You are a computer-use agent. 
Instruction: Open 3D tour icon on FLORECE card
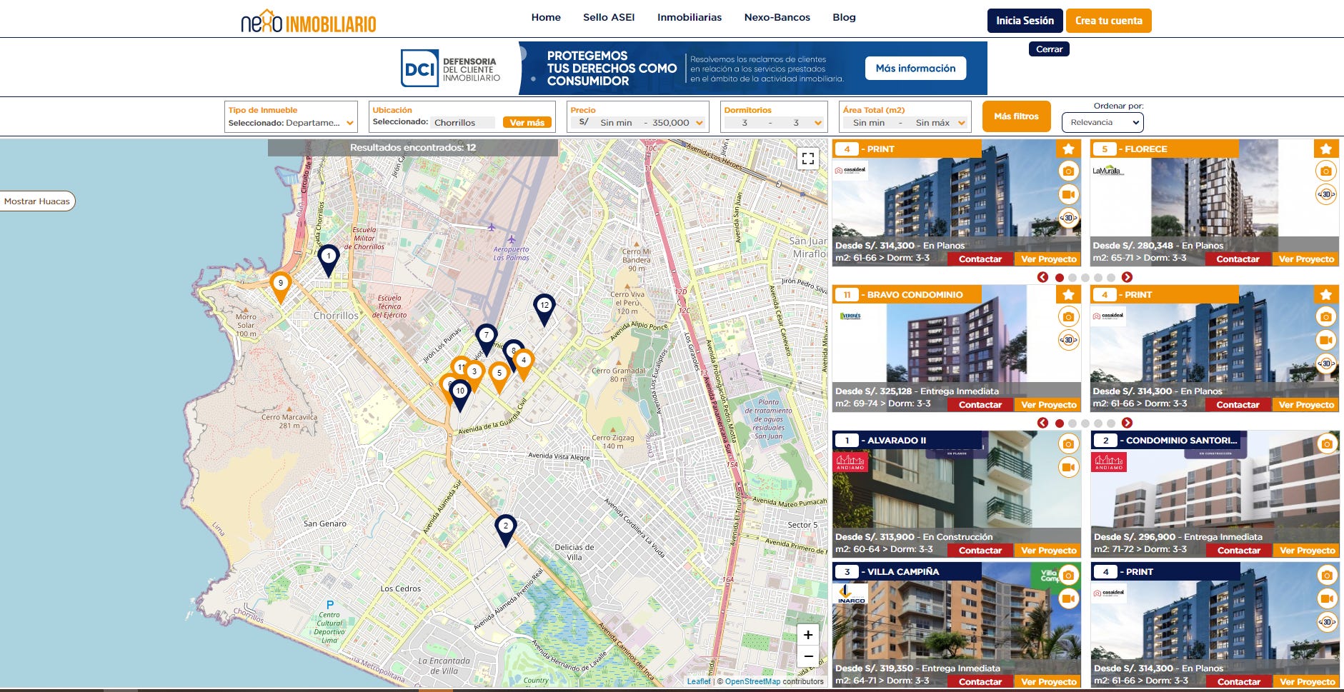[x=1326, y=194]
